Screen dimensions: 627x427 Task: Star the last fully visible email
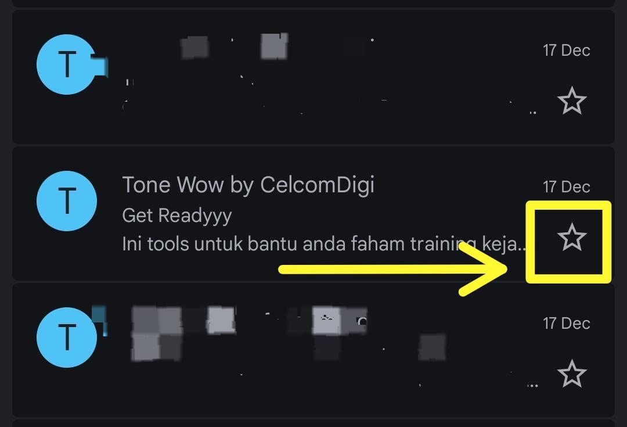(x=572, y=374)
